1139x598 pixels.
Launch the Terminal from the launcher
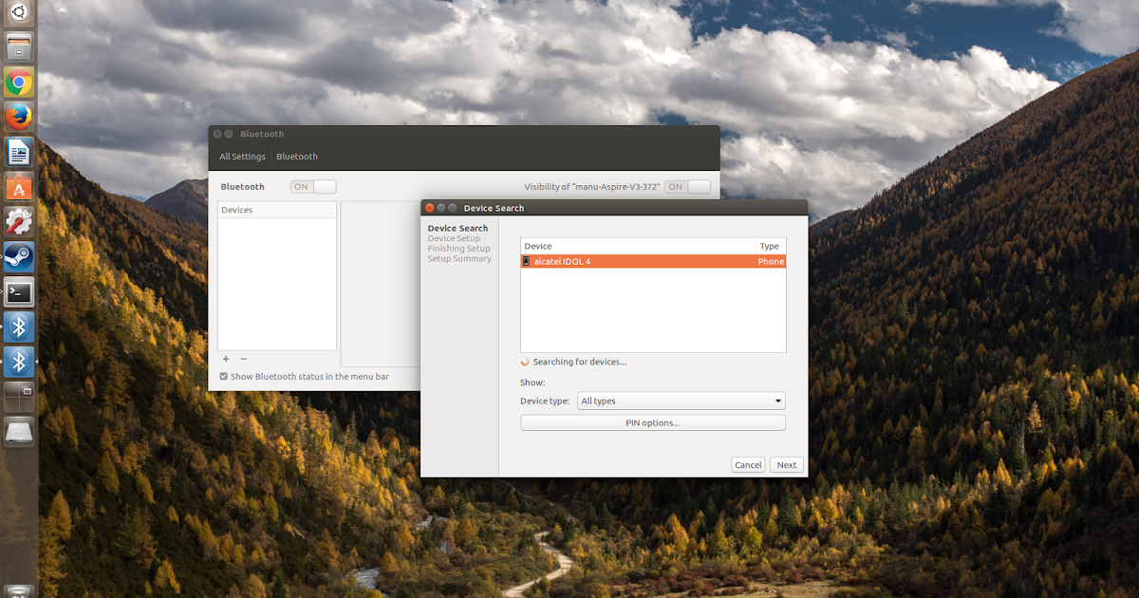[x=19, y=291]
